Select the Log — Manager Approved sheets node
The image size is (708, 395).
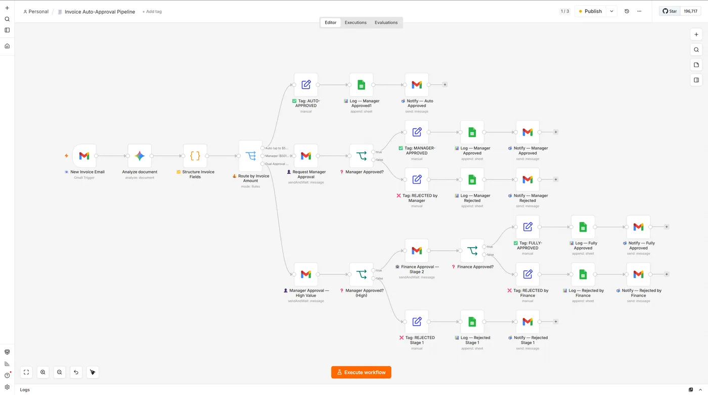[472, 132]
